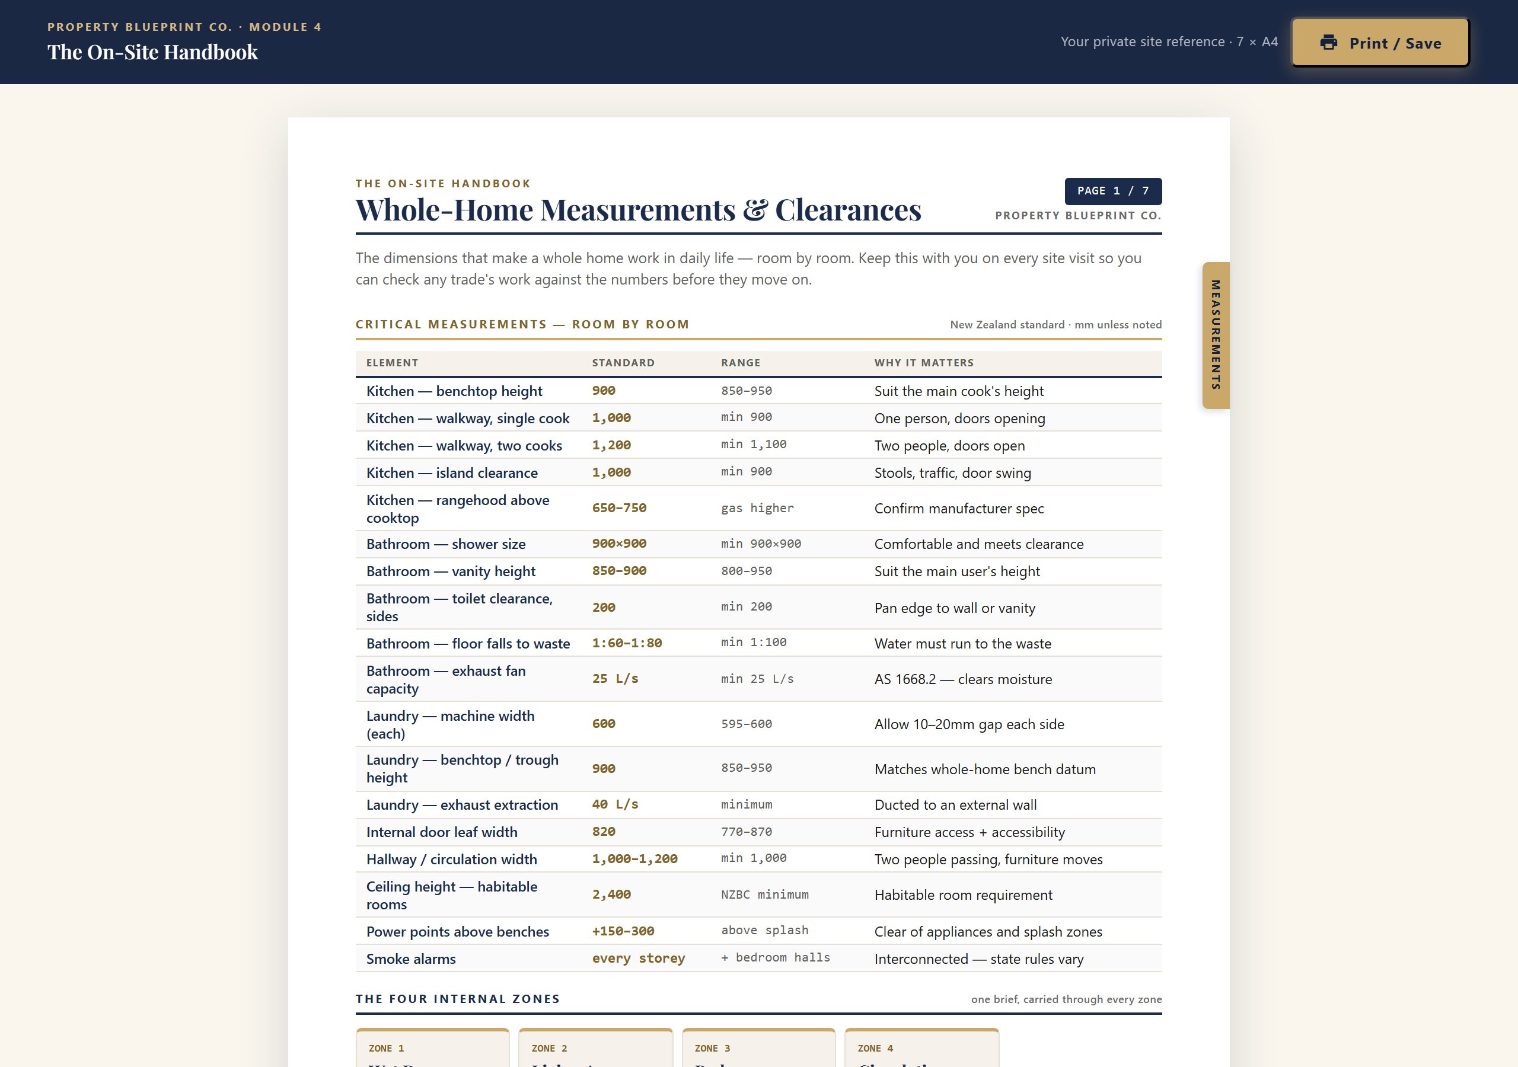The image size is (1518, 1067).
Task: Click the 650–750 standard value
Action: (619, 509)
